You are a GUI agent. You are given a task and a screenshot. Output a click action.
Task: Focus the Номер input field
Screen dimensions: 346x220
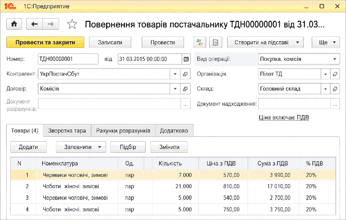(x=68, y=59)
